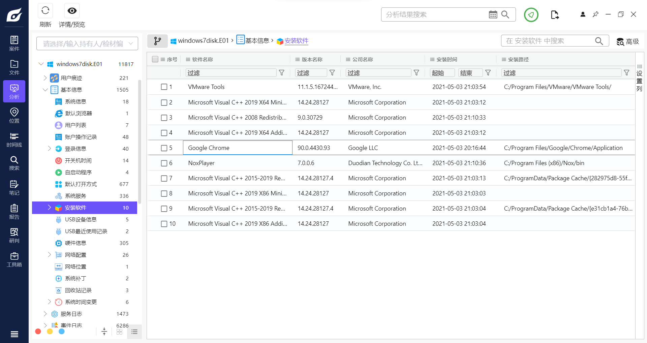Open the 报告 report sidebar icon
The height and width of the screenshot is (343, 647).
[x=14, y=212]
